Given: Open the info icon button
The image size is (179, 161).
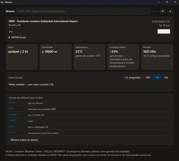Looking at the screenshot, I should [170, 11].
